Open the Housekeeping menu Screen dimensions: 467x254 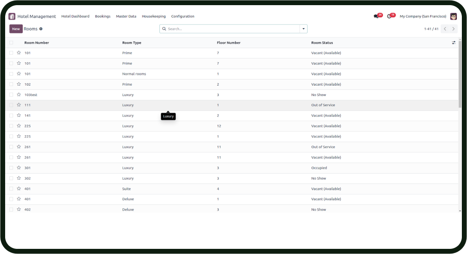click(153, 16)
